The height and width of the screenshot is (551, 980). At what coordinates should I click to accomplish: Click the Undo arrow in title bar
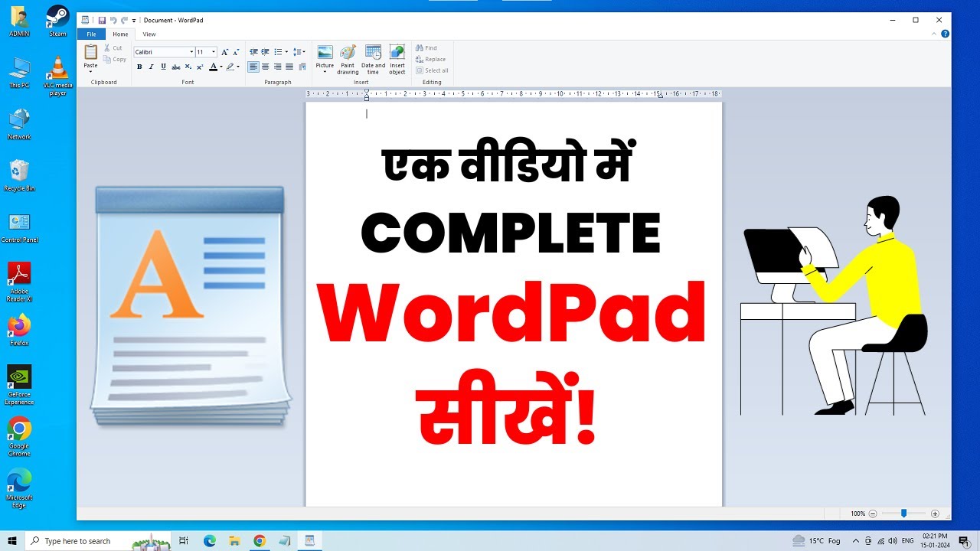click(x=113, y=20)
